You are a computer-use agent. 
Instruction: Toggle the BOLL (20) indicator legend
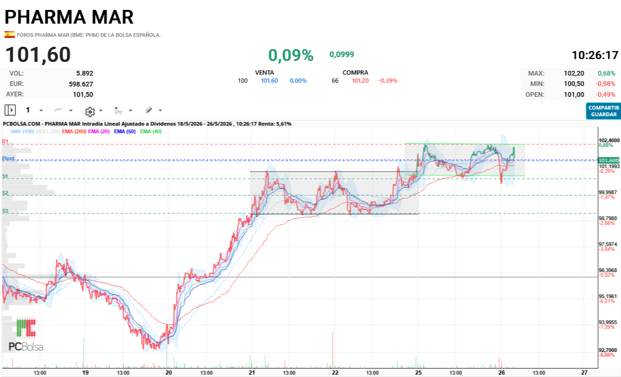pyautogui.click(x=48, y=131)
